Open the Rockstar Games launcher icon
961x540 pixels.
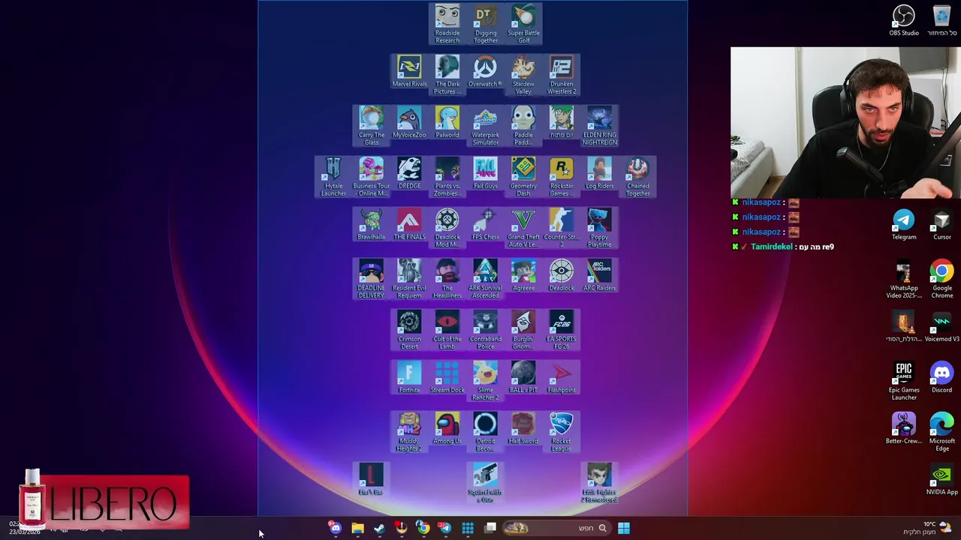point(562,177)
